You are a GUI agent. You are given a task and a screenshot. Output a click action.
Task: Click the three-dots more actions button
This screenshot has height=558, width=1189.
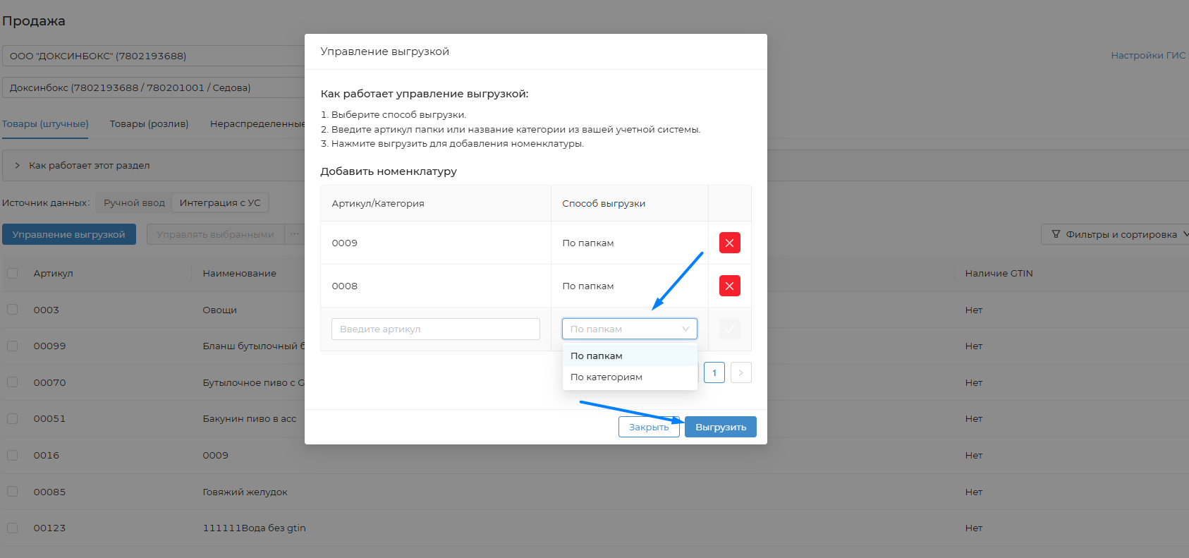click(294, 234)
